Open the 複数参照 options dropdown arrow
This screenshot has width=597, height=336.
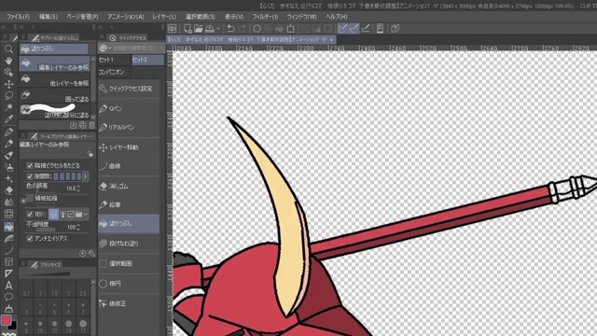pyautogui.click(x=86, y=214)
